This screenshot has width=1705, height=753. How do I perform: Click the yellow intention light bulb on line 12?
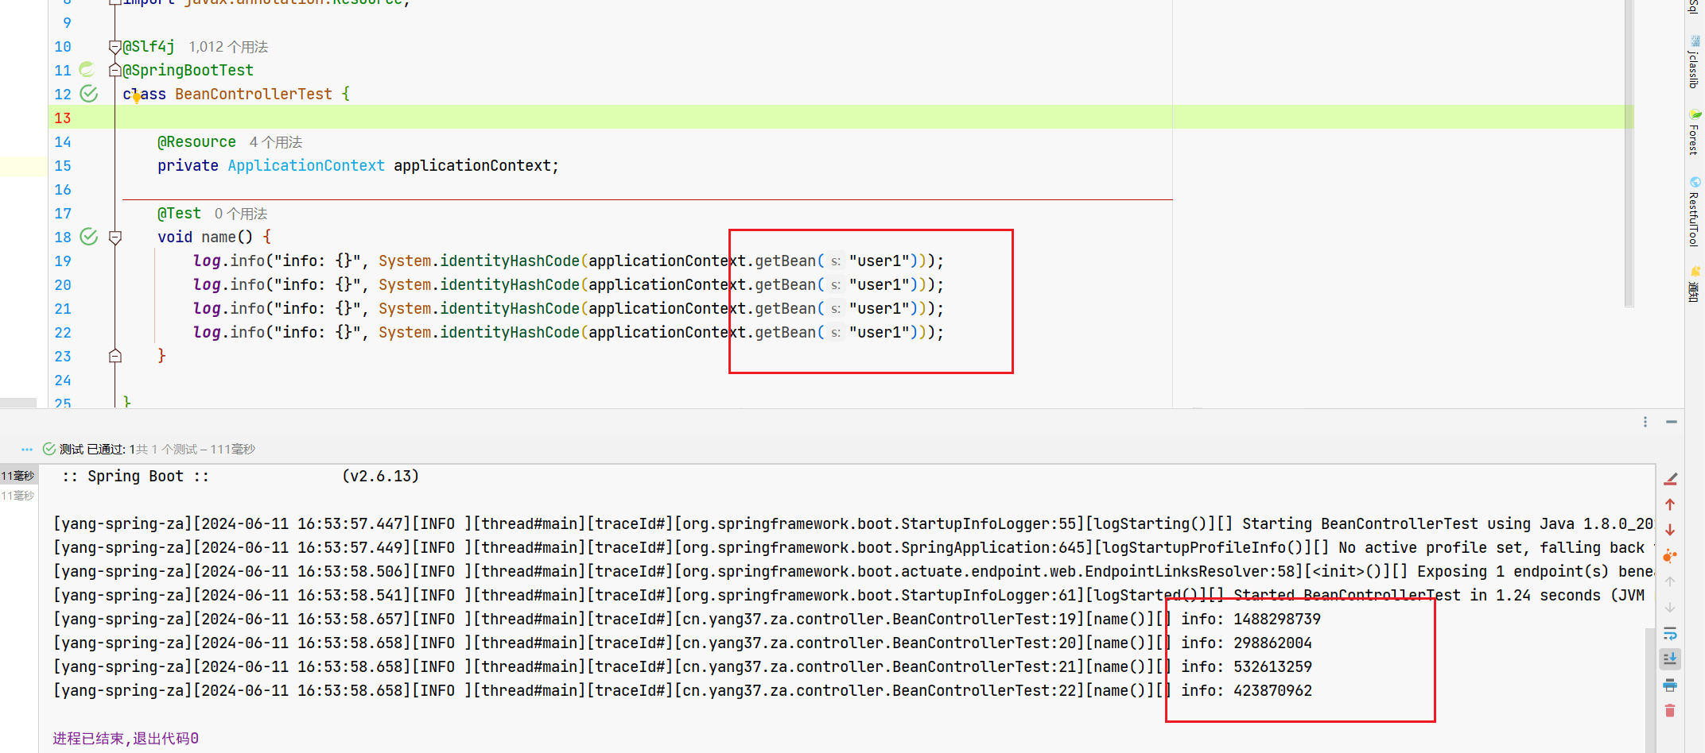click(137, 98)
